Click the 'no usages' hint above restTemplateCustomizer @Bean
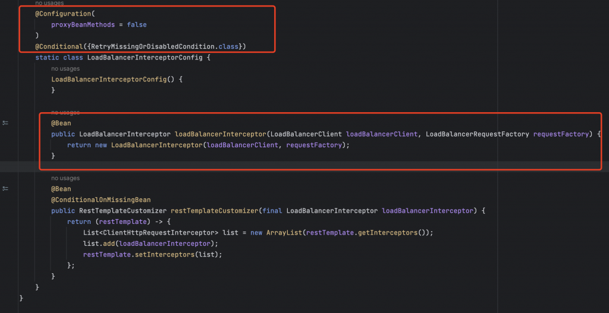Viewport: 609px width, 313px height. click(65, 178)
